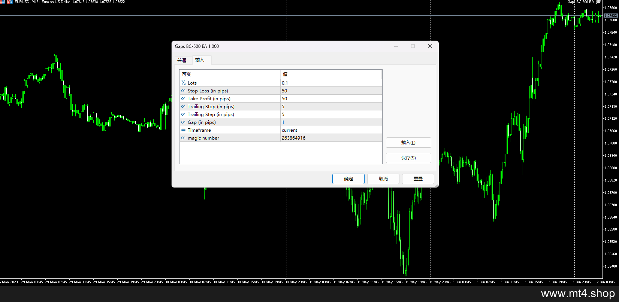
Task: Select the 'Stop Loss (in pips)' label
Action: pos(208,91)
